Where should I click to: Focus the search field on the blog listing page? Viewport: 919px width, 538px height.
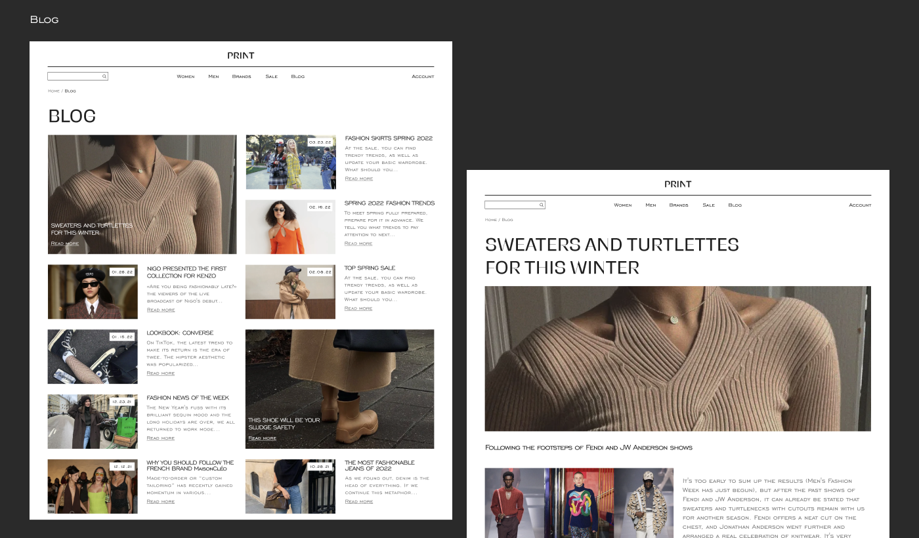coord(74,77)
